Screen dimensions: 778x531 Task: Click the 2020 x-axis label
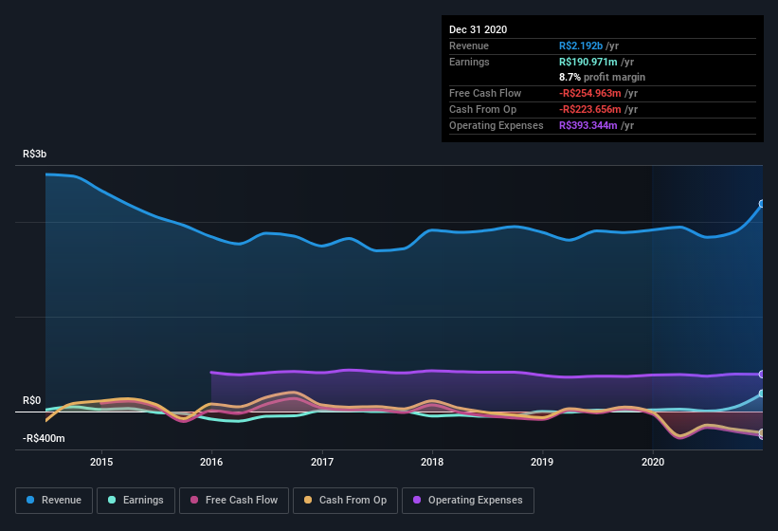click(653, 462)
